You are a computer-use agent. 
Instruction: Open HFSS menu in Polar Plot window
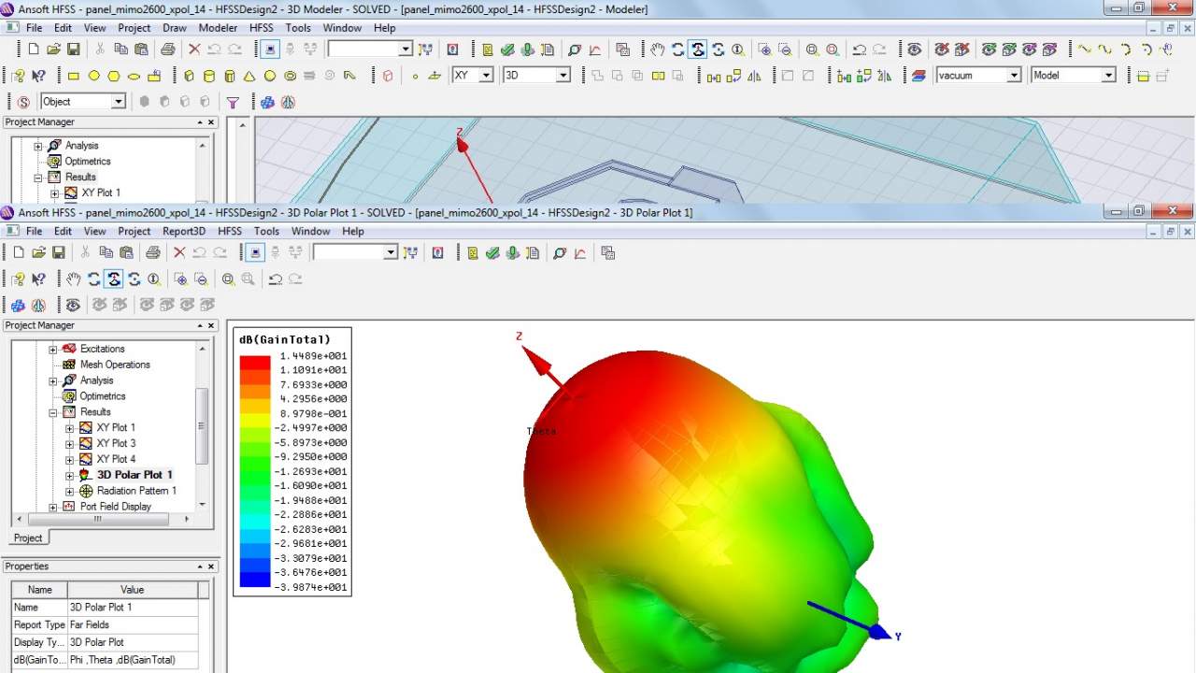click(x=230, y=231)
